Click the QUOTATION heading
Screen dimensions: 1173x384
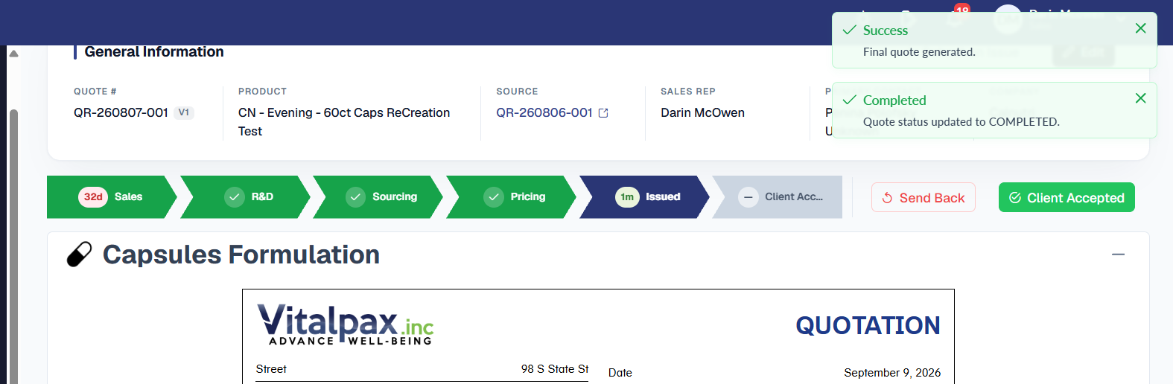point(868,326)
